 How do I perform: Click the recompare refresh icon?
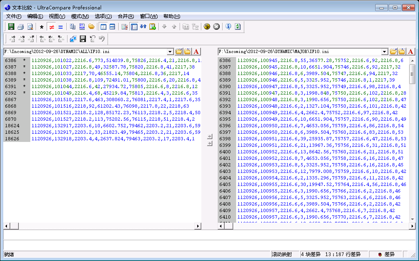[x=238, y=27]
